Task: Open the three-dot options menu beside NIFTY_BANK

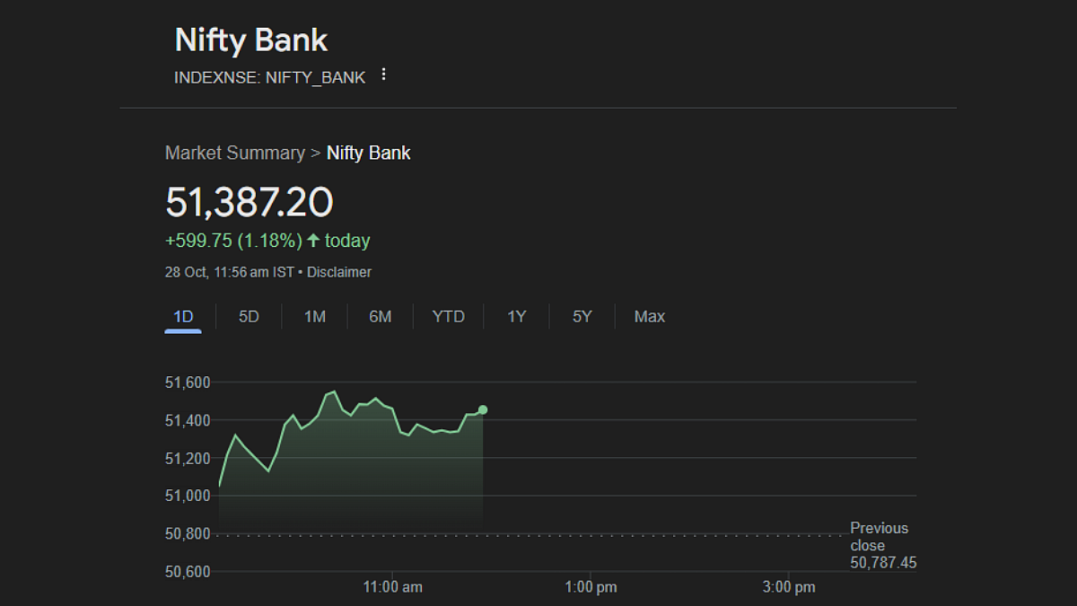Action: point(383,75)
